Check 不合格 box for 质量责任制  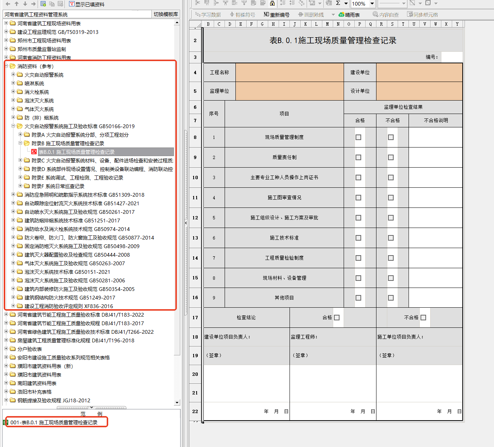point(391,158)
